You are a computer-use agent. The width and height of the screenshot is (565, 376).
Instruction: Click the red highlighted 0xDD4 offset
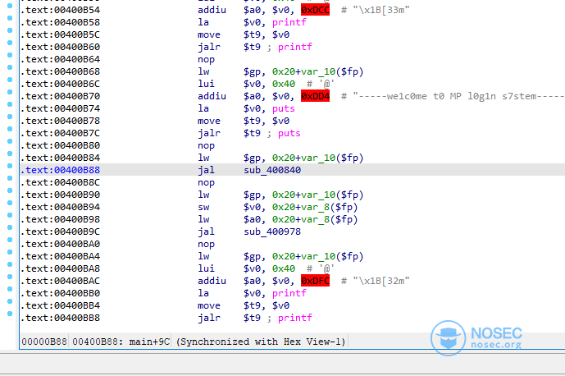315,96
